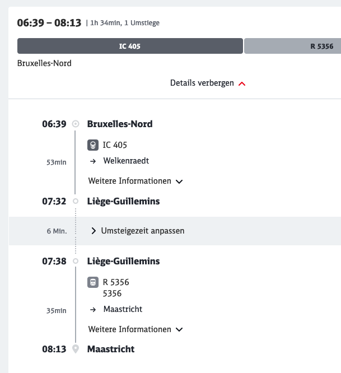Expand 'Weitere Informationen' for IC 405
341x373 pixels.
(x=136, y=181)
